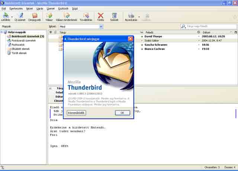Click date 2003.08.12. 10:20
This screenshot has height=171, width=238.
click(213, 36)
